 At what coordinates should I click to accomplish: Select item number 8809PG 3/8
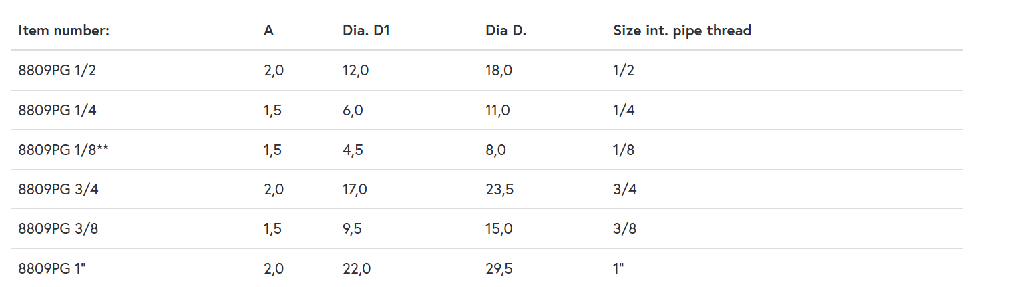pos(57,229)
